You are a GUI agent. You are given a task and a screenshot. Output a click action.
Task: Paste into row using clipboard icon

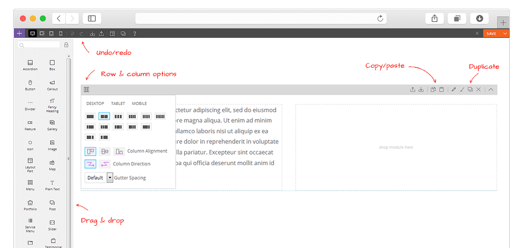(441, 90)
